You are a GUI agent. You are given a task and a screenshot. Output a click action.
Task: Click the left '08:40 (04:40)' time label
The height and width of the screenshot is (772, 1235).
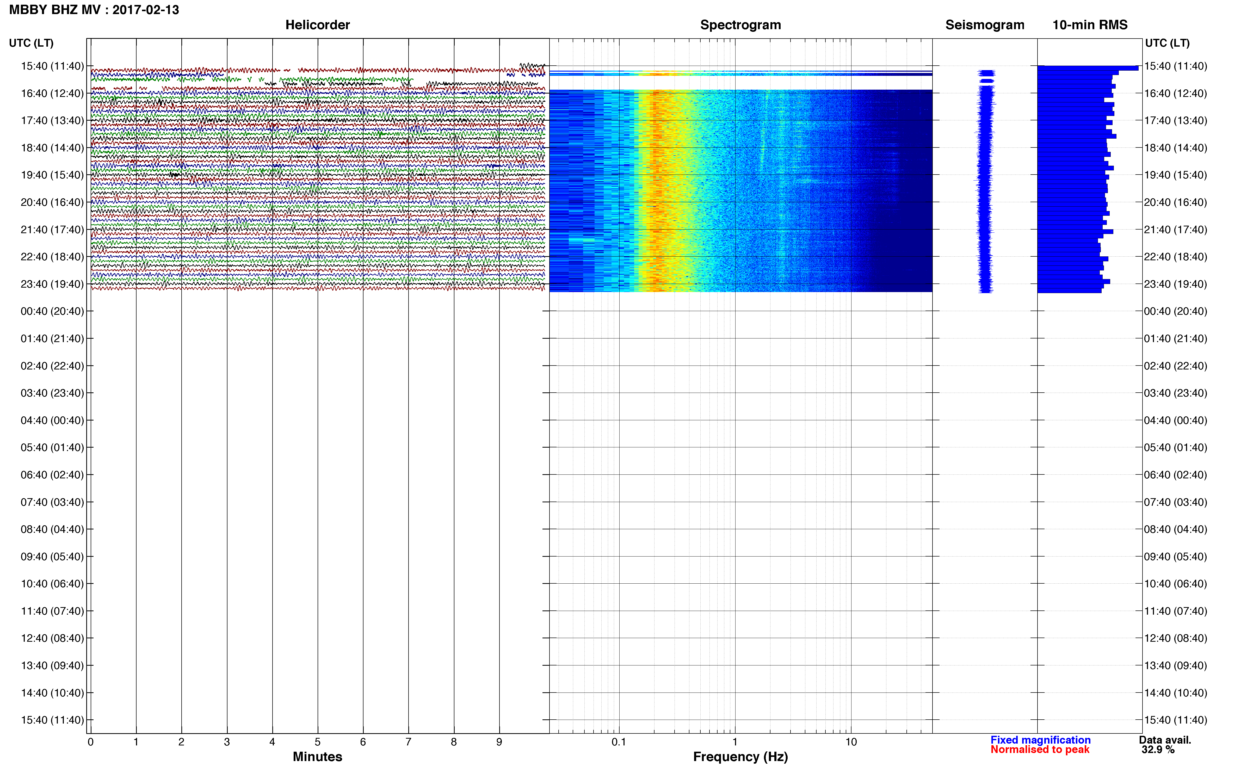coord(52,529)
